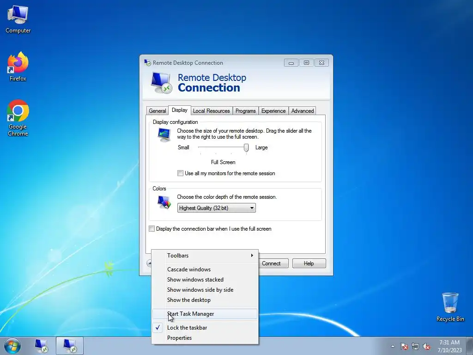Image resolution: width=473 pixels, height=355 pixels.
Task: Switch to the General tab
Action: (x=157, y=111)
